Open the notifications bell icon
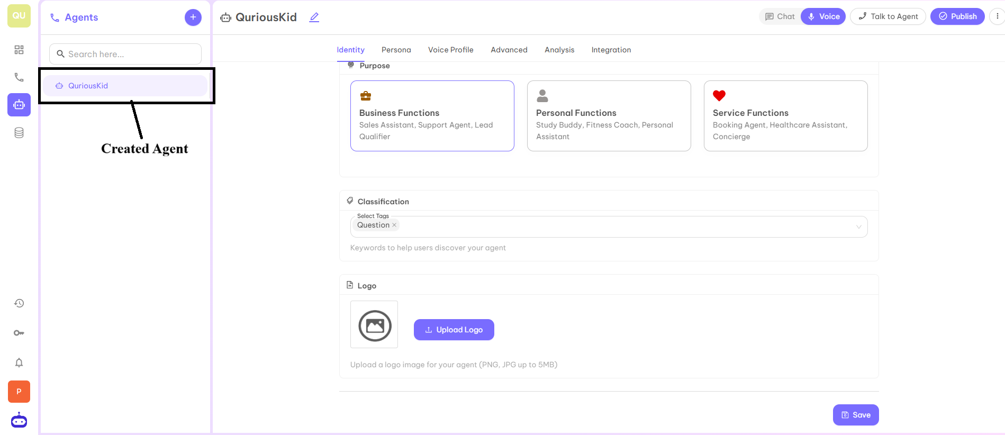 click(x=19, y=362)
